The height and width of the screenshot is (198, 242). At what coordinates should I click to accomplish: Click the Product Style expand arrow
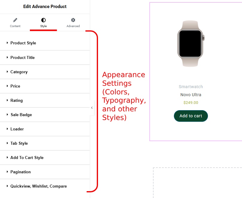(x=7, y=43)
